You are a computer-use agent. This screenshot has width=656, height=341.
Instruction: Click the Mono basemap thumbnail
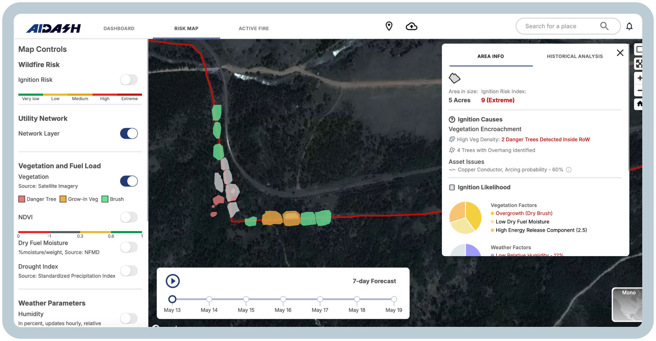[627, 304]
